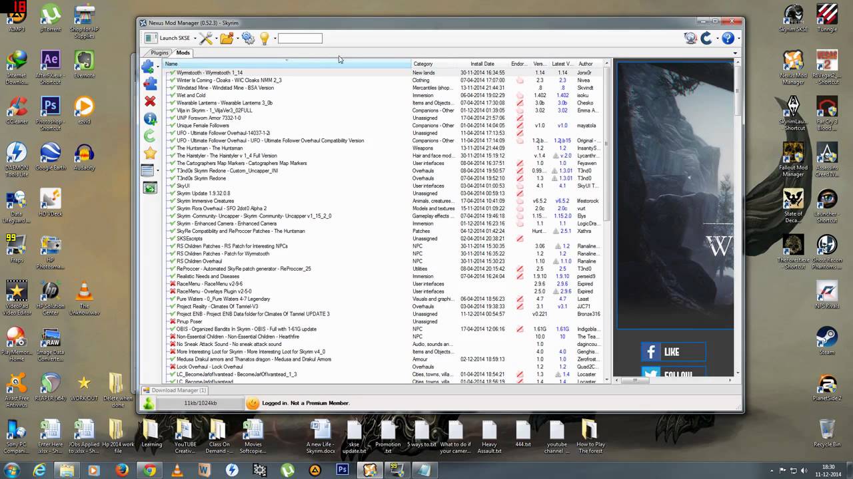The width and height of the screenshot is (853, 479).
Task: Click the categories view list icon
Action: click(x=147, y=171)
